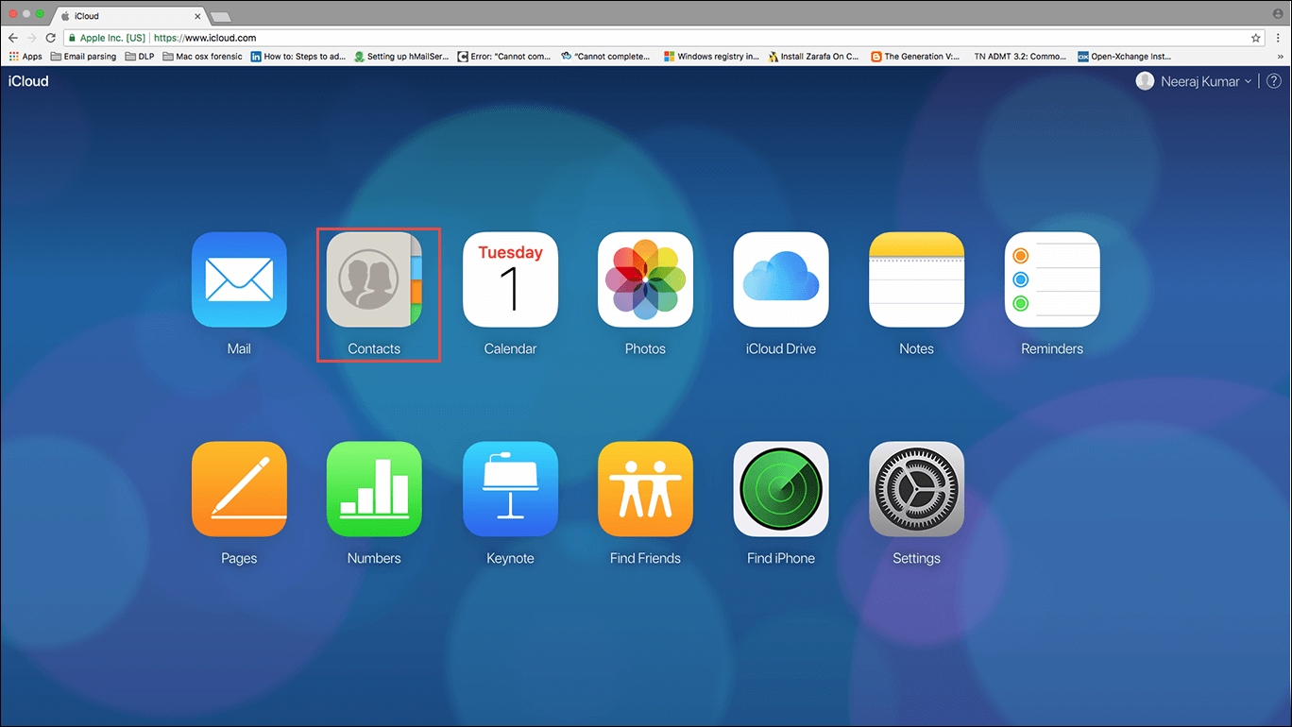Select the iCloud browser tab
Image resolution: width=1292 pixels, height=727 pixels.
(x=130, y=16)
